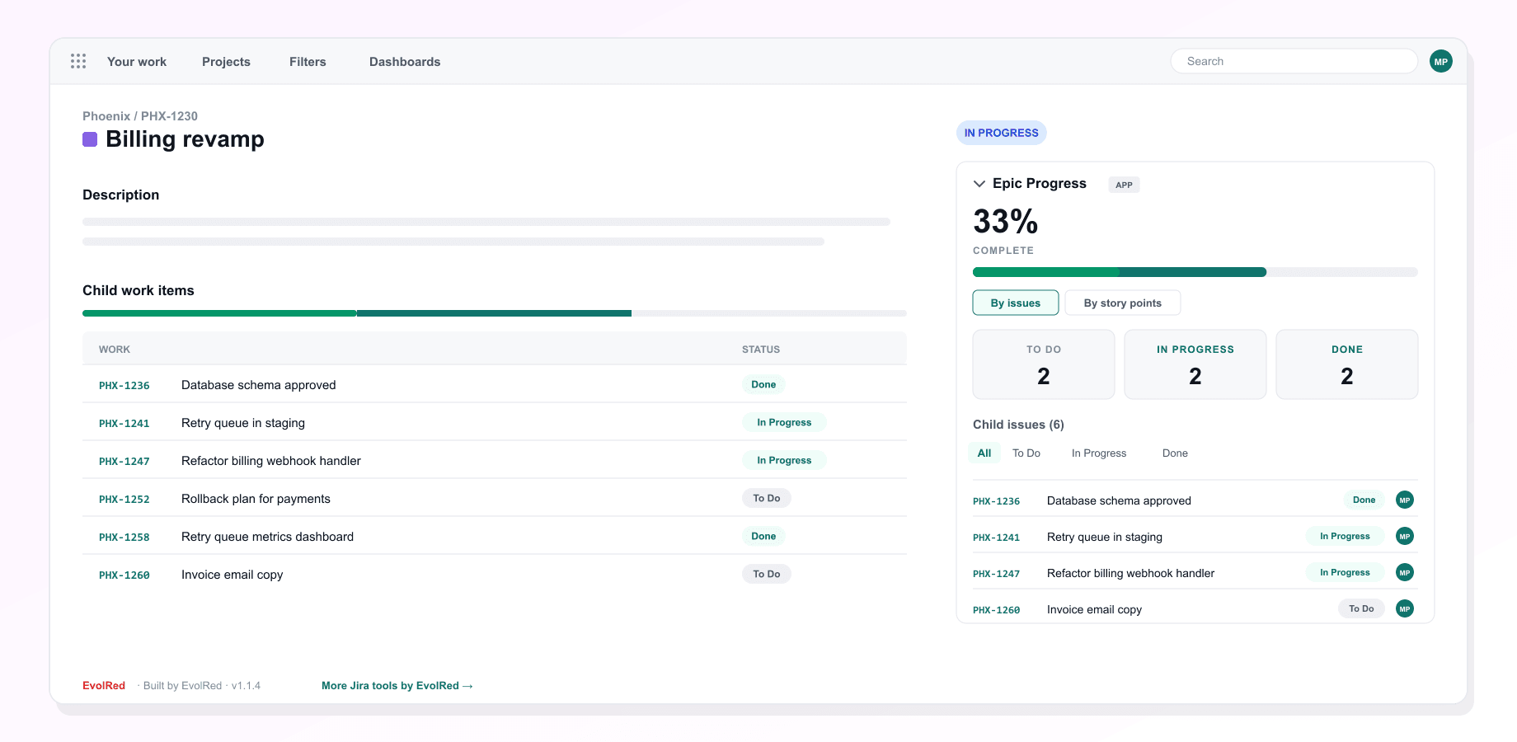Filter child issues by In Progress tab
Image resolution: width=1517 pixels, height=742 pixels.
click(x=1099, y=453)
